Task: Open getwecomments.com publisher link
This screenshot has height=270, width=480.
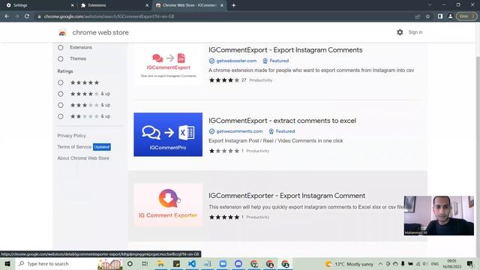Action: pyautogui.click(x=239, y=131)
